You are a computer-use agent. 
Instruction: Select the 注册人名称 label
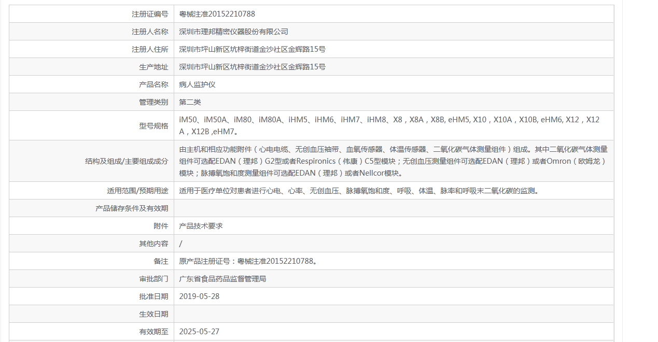pos(150,32)
